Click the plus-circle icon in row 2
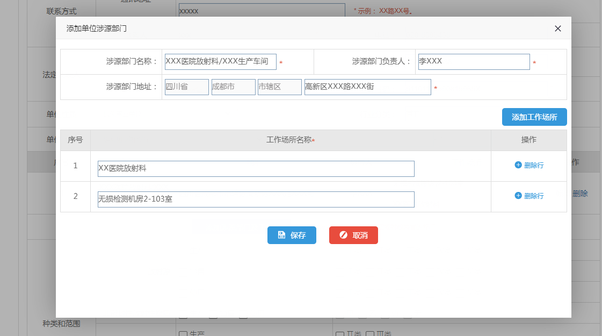 [x=518, y=196]
